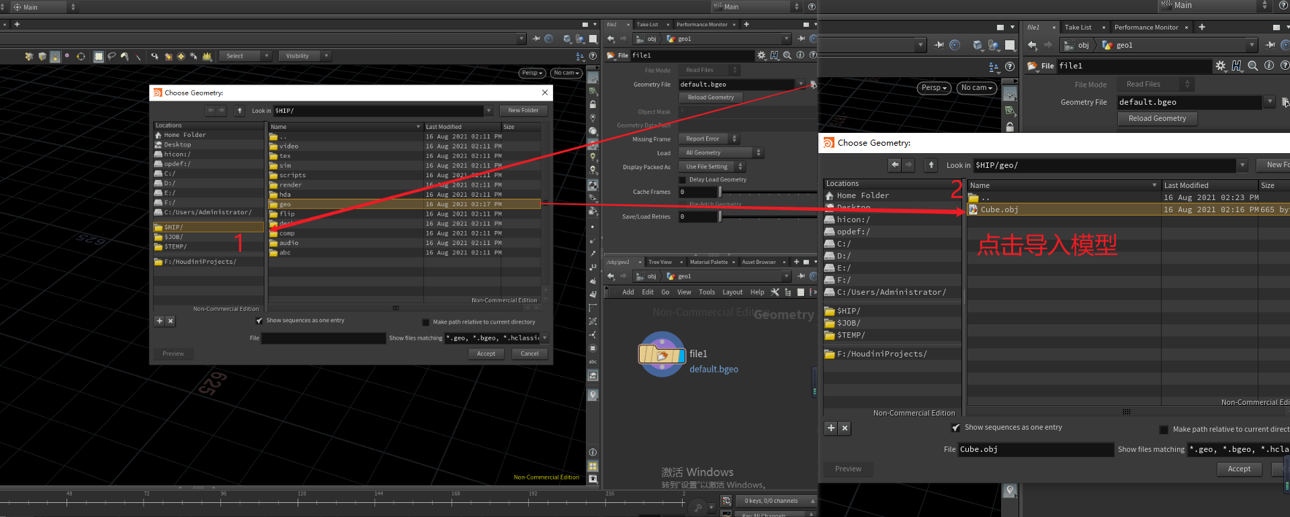Screen dimensions: 1290x517
Task: Open No cam menu in left viewport
Action: [x=566, y=73]
